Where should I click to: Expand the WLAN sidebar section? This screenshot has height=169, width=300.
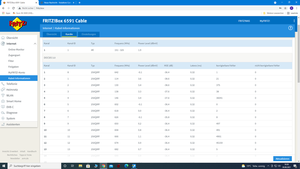(x=10, y=95)
